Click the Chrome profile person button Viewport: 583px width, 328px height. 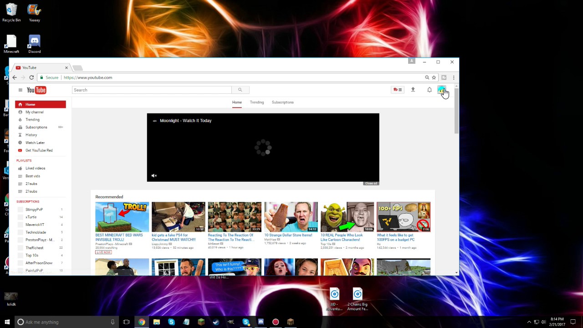tap(411, 61)
